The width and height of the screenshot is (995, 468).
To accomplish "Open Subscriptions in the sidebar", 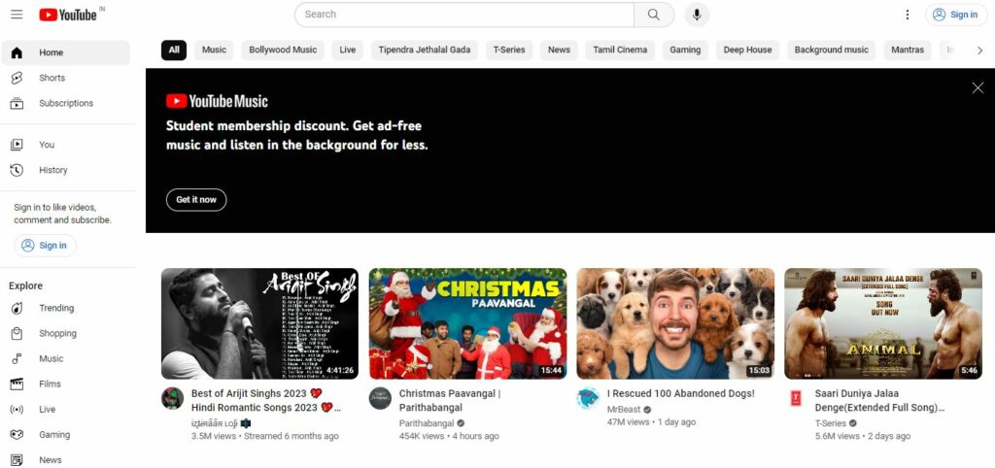I will click(x=66, y=103).
